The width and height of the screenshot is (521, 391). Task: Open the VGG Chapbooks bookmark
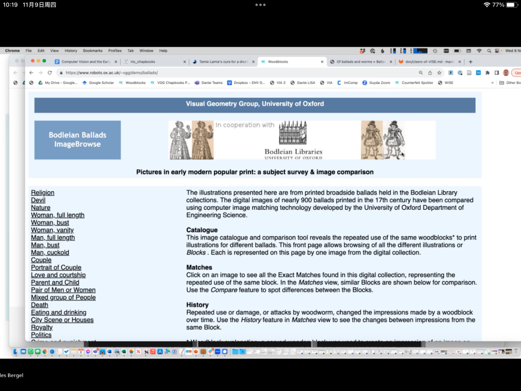click(x=170, y=83)
